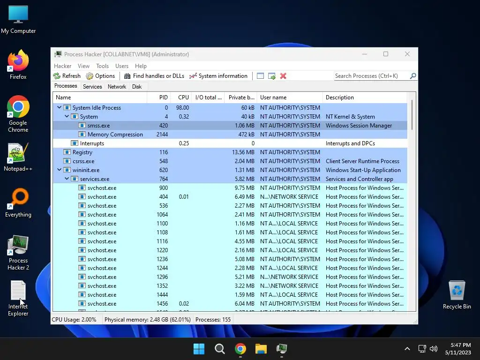Open the Tools menu
The image size is (480, 360).
tap(102, 66)
